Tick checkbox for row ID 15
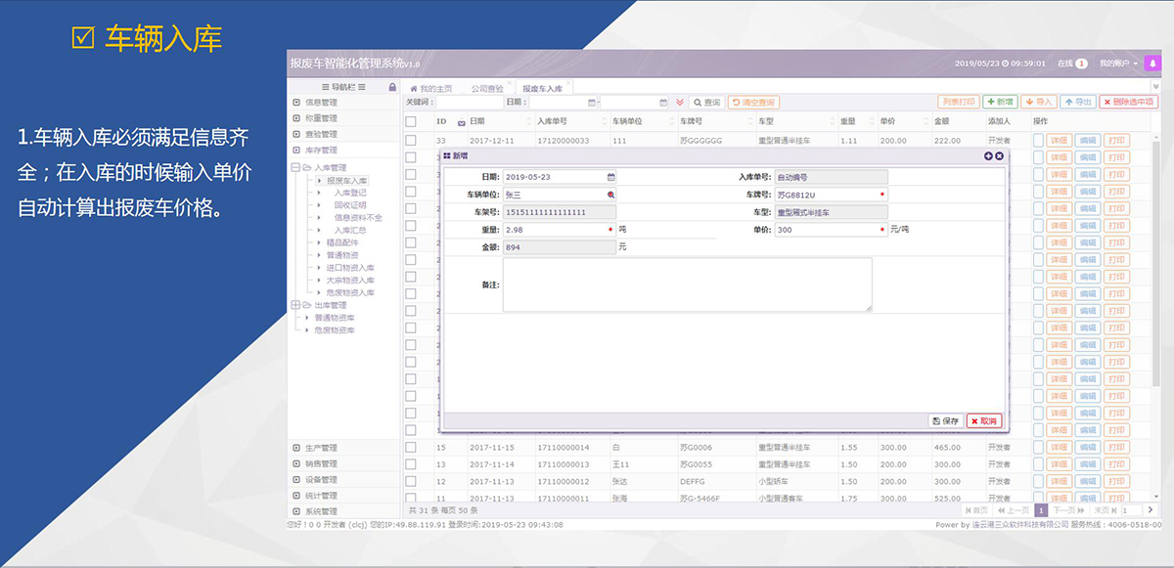1174x568 pixels. tap(411, 448)
